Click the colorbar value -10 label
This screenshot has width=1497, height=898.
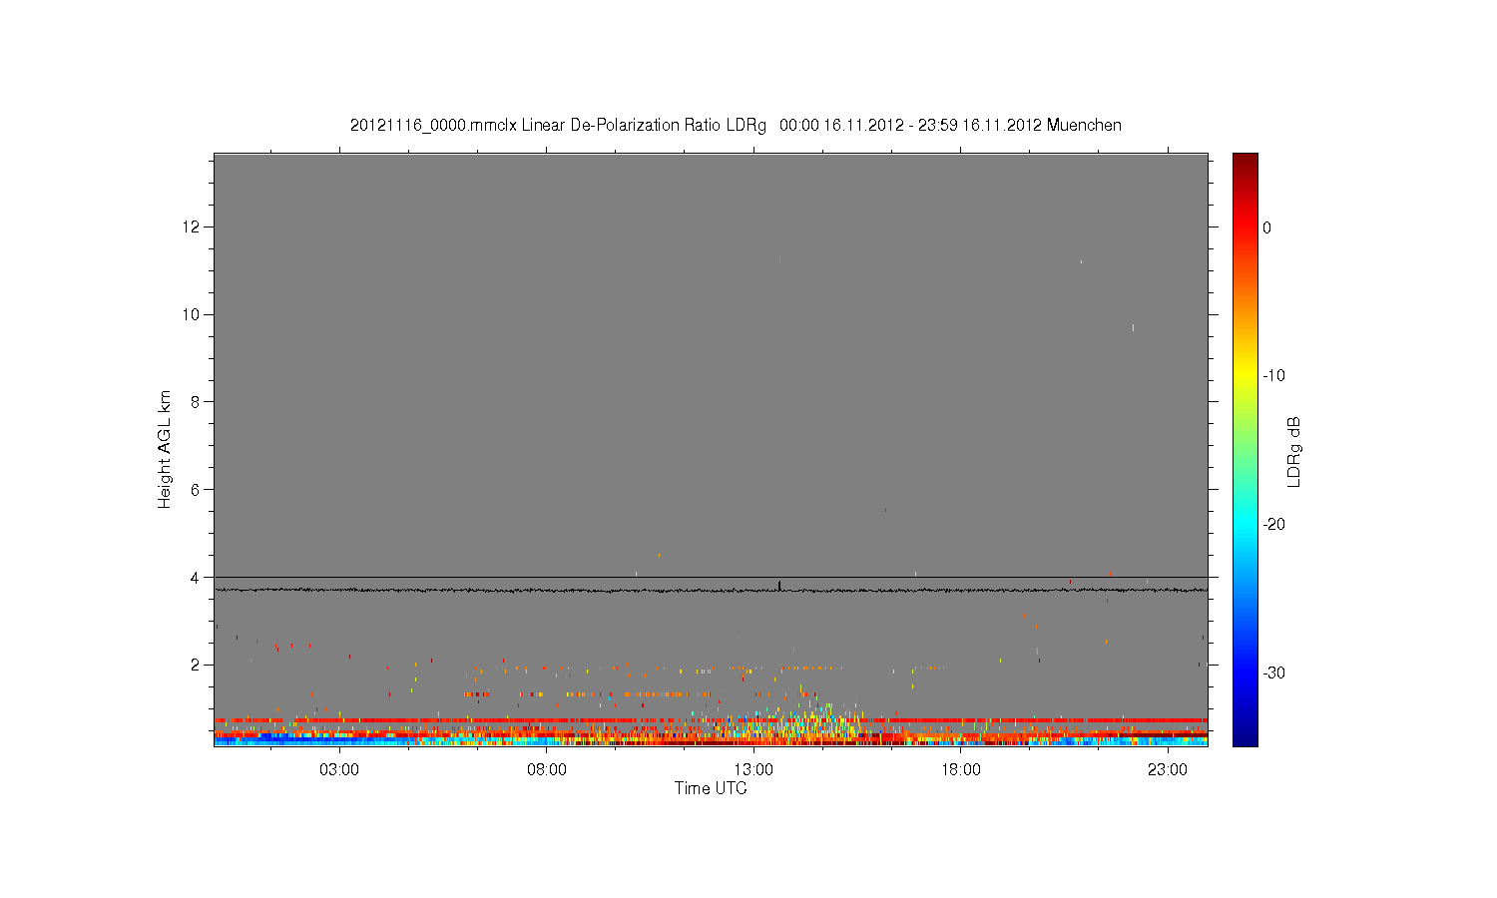point(1273,376)
